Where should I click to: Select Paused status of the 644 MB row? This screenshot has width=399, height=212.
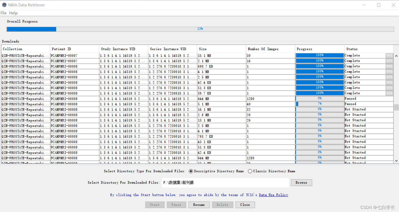coord(369,99)
